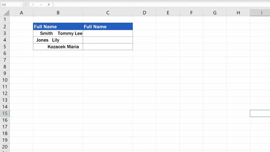The height and width of the screenshot is (152, 270).
Task: Click the Cancel X icon in formula bar
Action: 33,5
